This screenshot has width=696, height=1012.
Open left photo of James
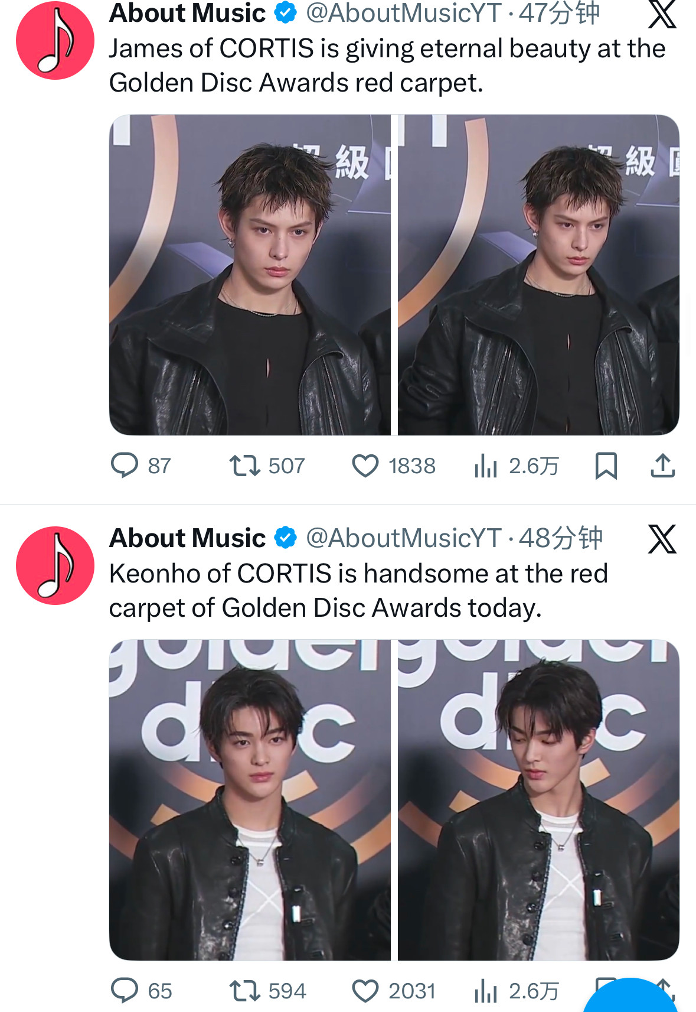[x=250, y=275]
